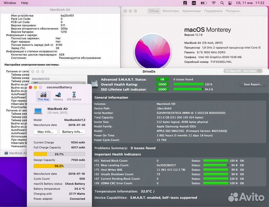Click Battery Info... button
The width and height of the screenshot is (269, 207).
click(72, 132)
